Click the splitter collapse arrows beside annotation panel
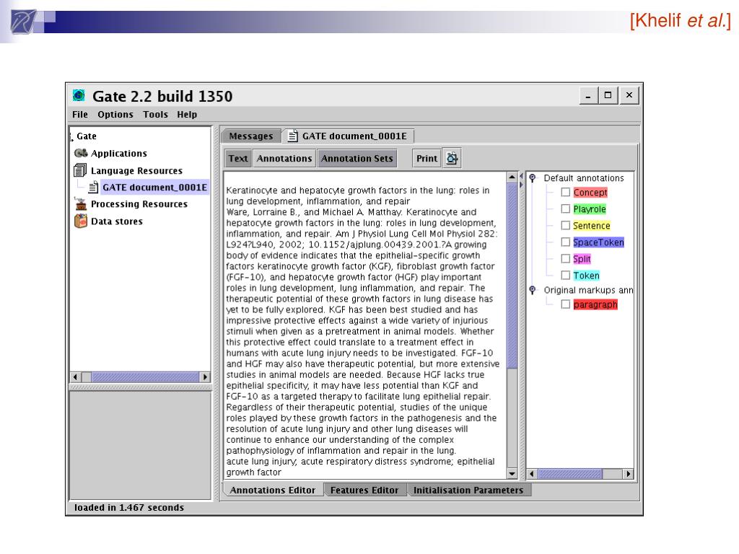 (x=521, y=180)
